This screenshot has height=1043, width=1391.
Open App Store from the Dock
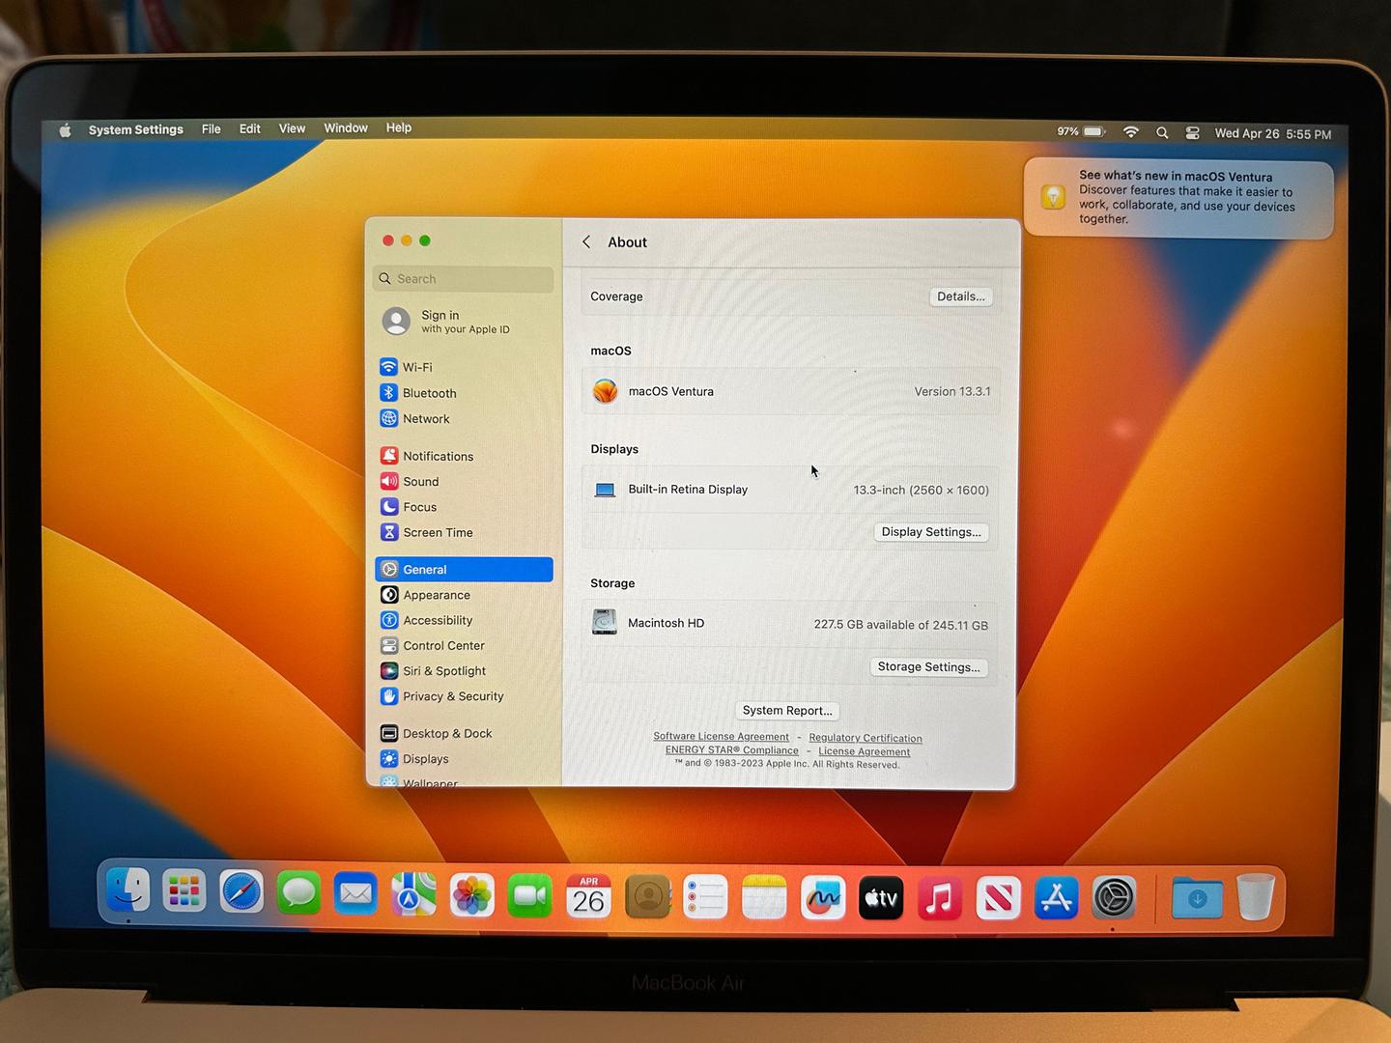(x=1056, y=898)
